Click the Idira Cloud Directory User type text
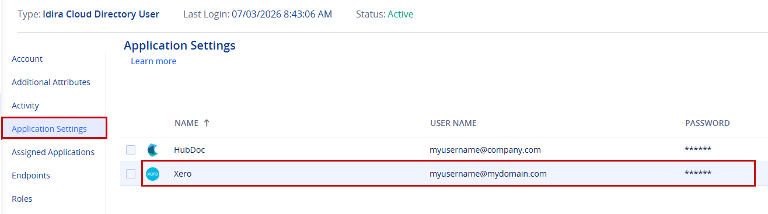768x214 pixels. (101, 14)
